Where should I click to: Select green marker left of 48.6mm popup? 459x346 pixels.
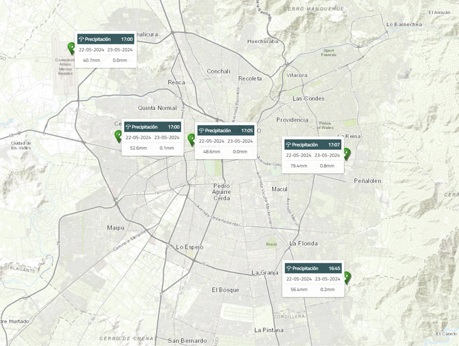[191, 139]
